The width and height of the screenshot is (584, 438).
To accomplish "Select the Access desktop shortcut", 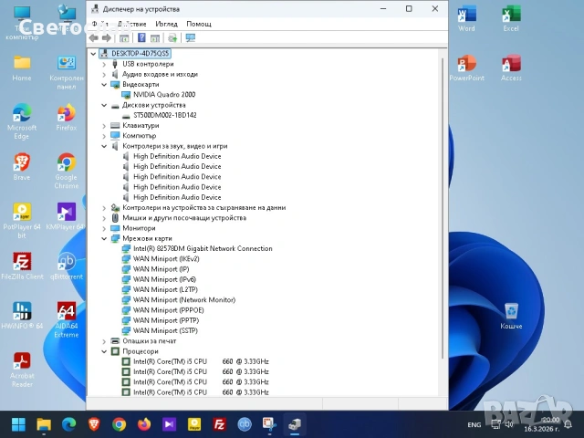I will [x=511, y=68].
